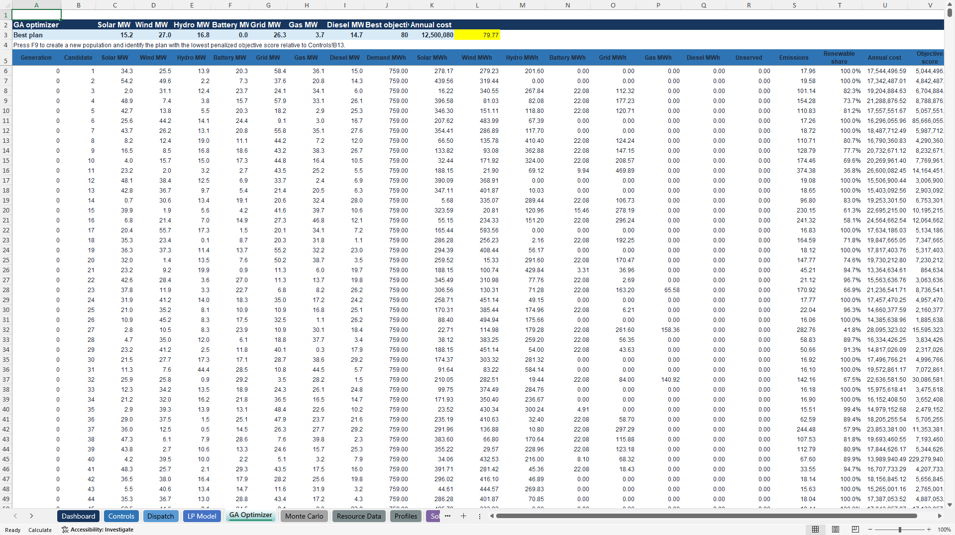Switch to the Profiles sheet tab
This screenshot has width=955, height=535.
tap(406, 516)
